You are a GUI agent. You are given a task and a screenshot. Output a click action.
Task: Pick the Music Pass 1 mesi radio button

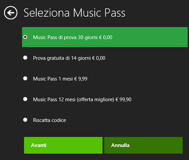coord(25,78)
